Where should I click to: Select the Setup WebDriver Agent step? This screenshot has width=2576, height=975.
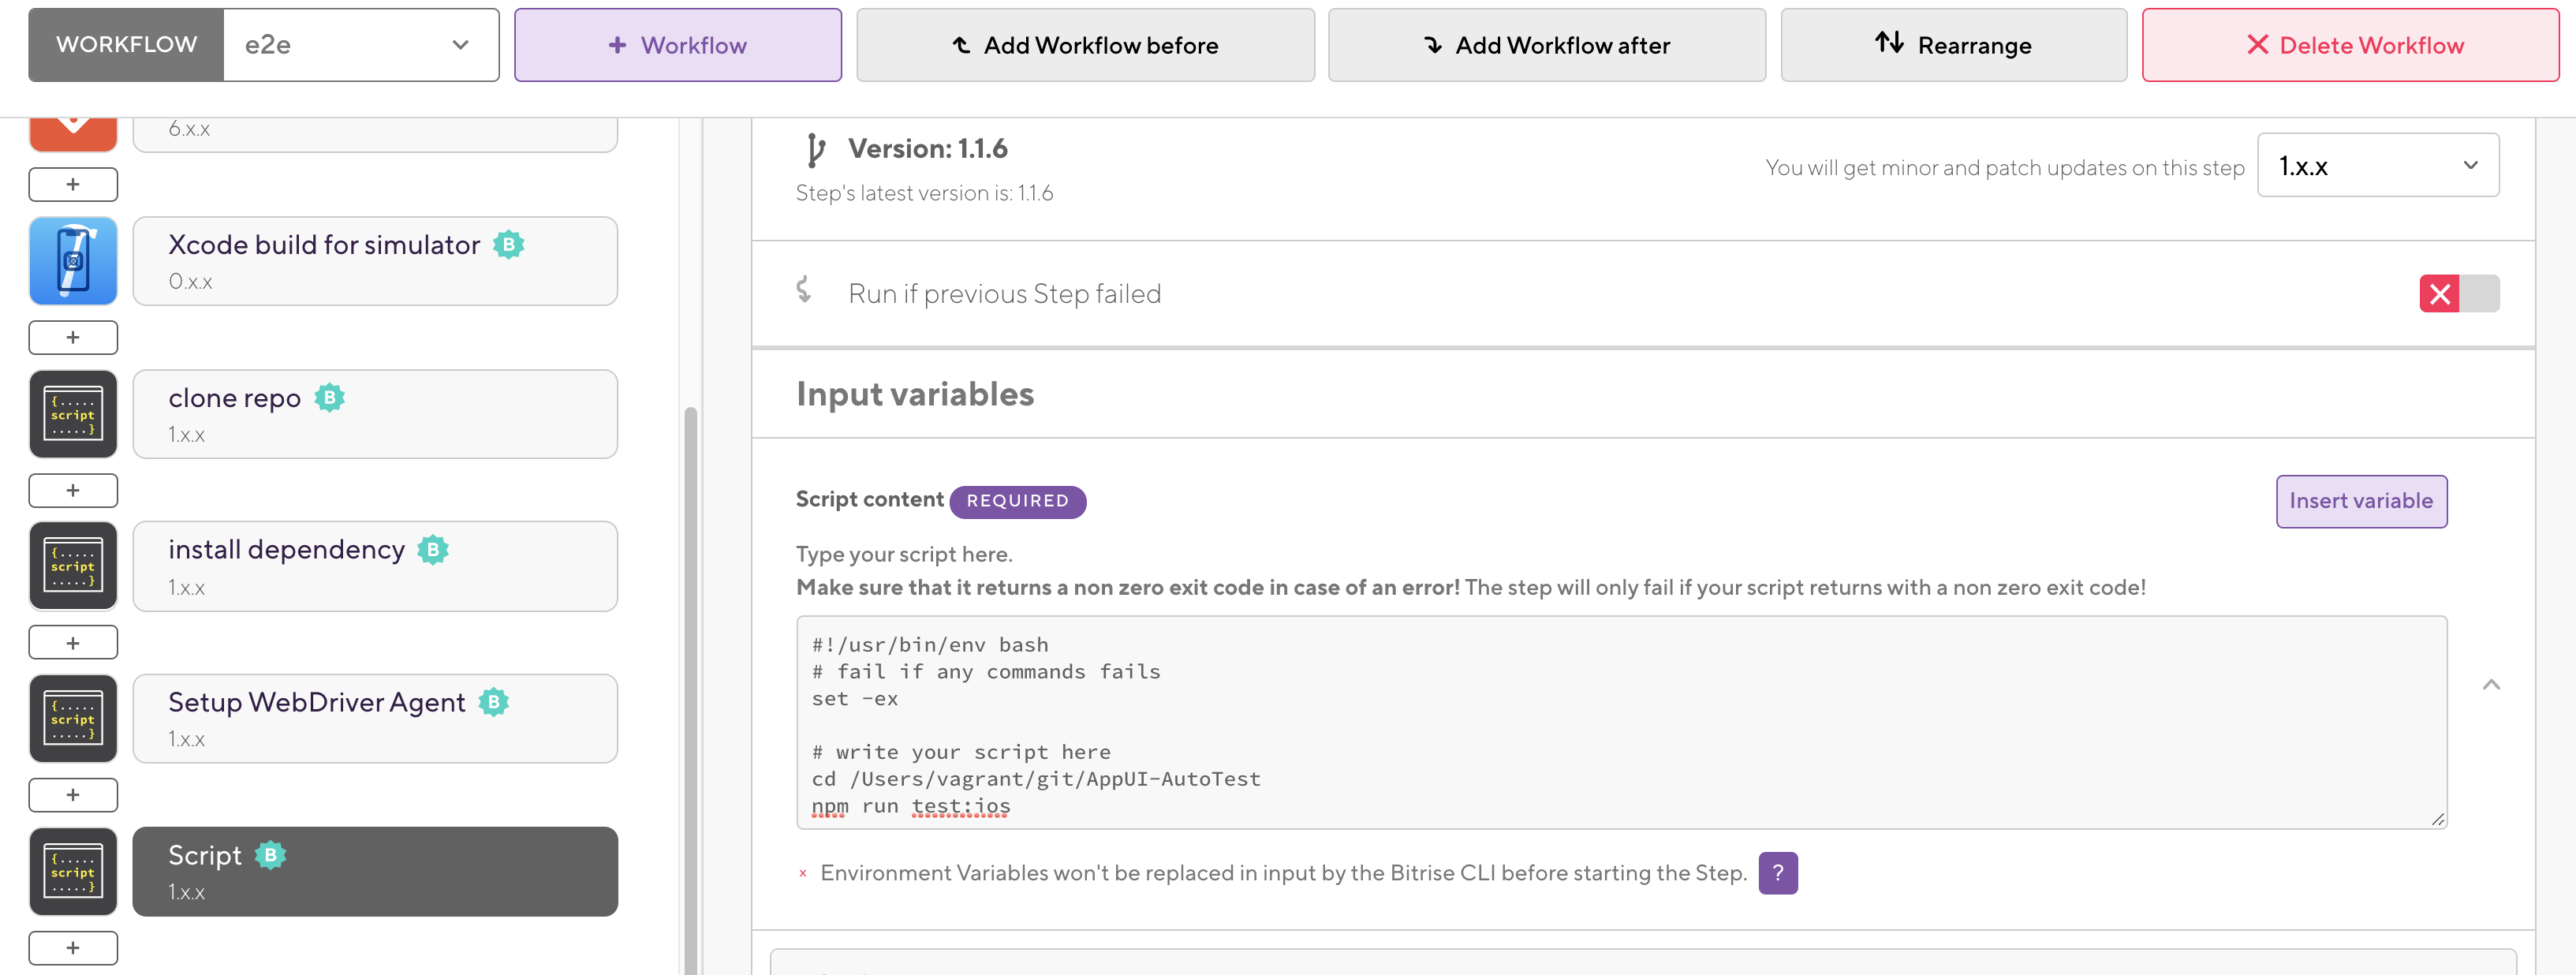pos(375,719)
